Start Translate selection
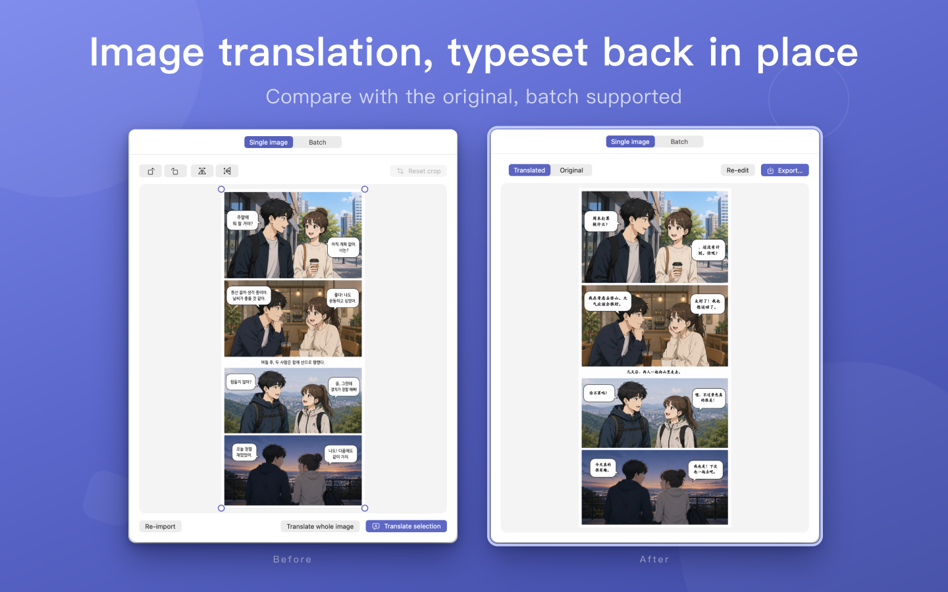The height and width of the screenshot is (592, 948). [x=406, y=526]
